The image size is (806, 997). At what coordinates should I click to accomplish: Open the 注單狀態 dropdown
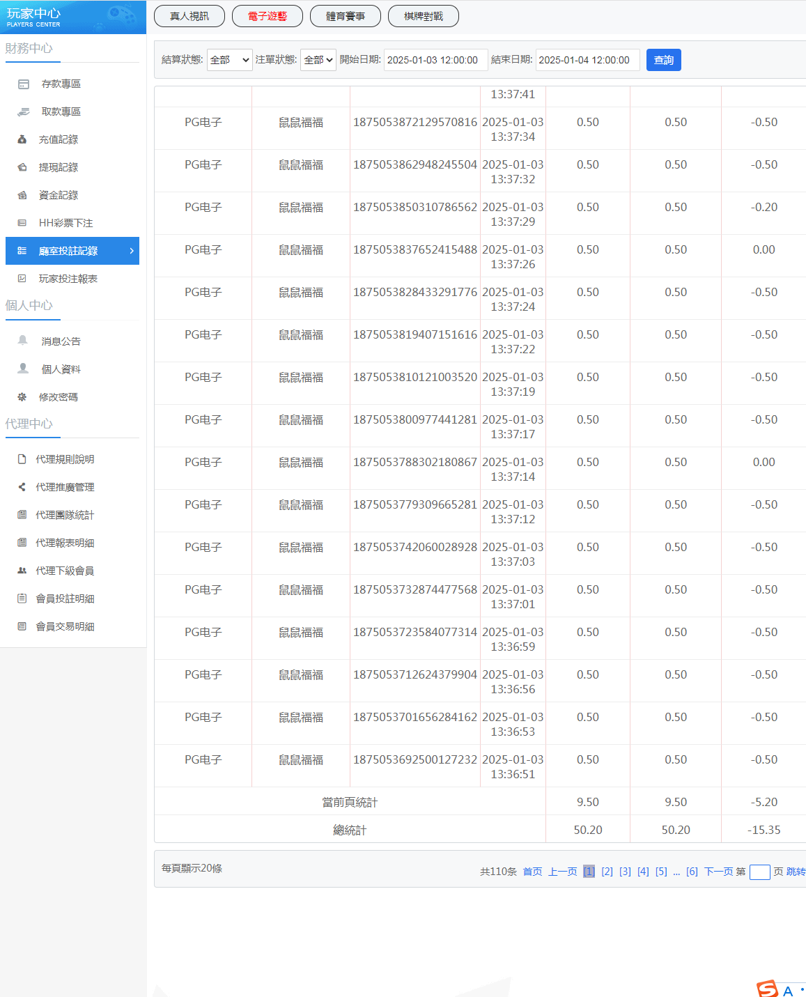click(x=318, y=60)
